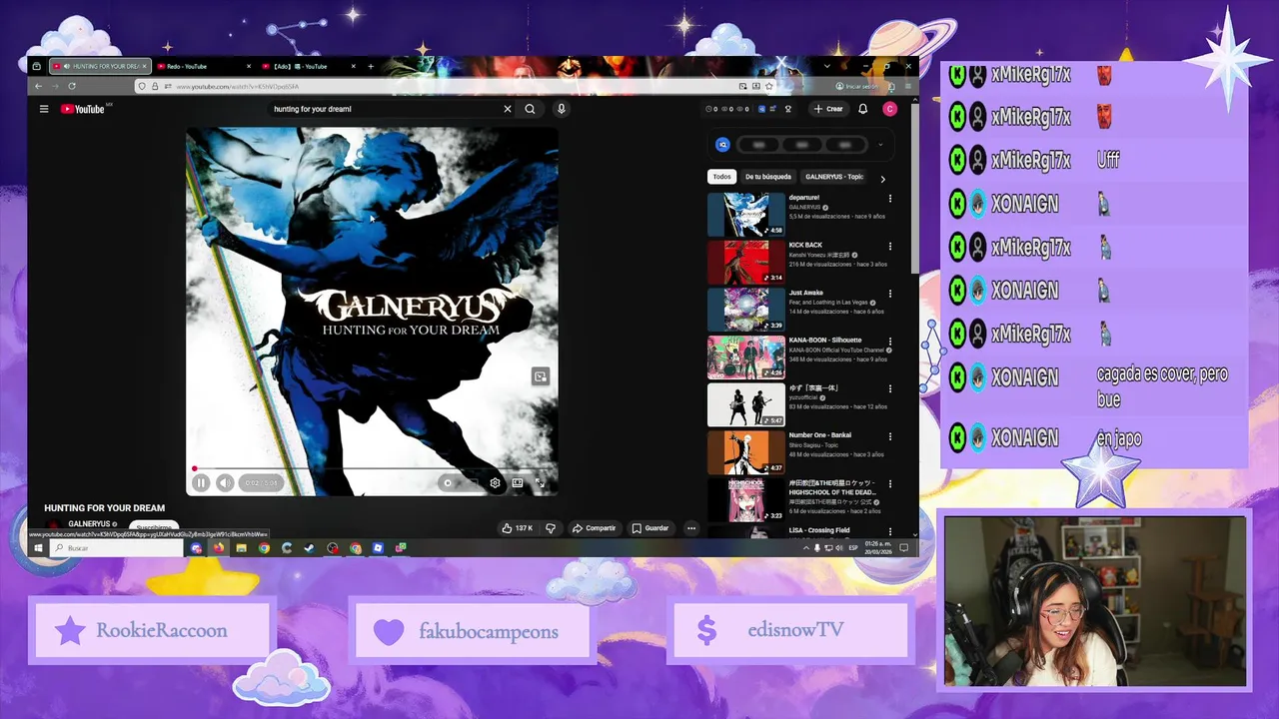Run search with the magnifier button

530,109
